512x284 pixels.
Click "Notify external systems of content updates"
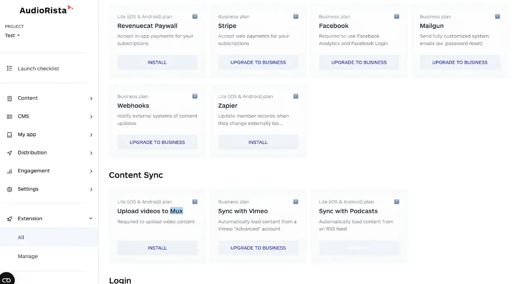pyautogui.click(x=157, y=120)
